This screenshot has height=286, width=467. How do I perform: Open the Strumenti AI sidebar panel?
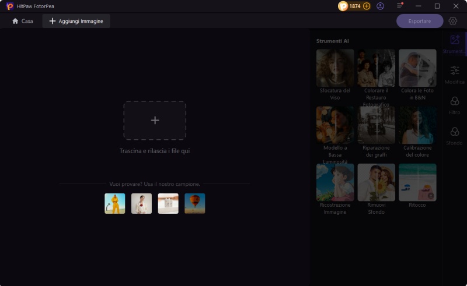click(454, 43)
